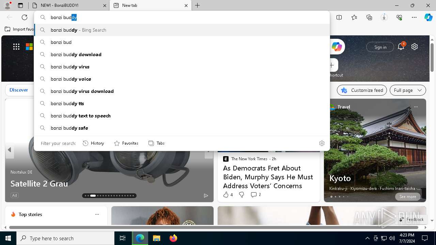Open File Explorer from taskbar
This screenshot has width=436, height=245.
click(156, 238)
